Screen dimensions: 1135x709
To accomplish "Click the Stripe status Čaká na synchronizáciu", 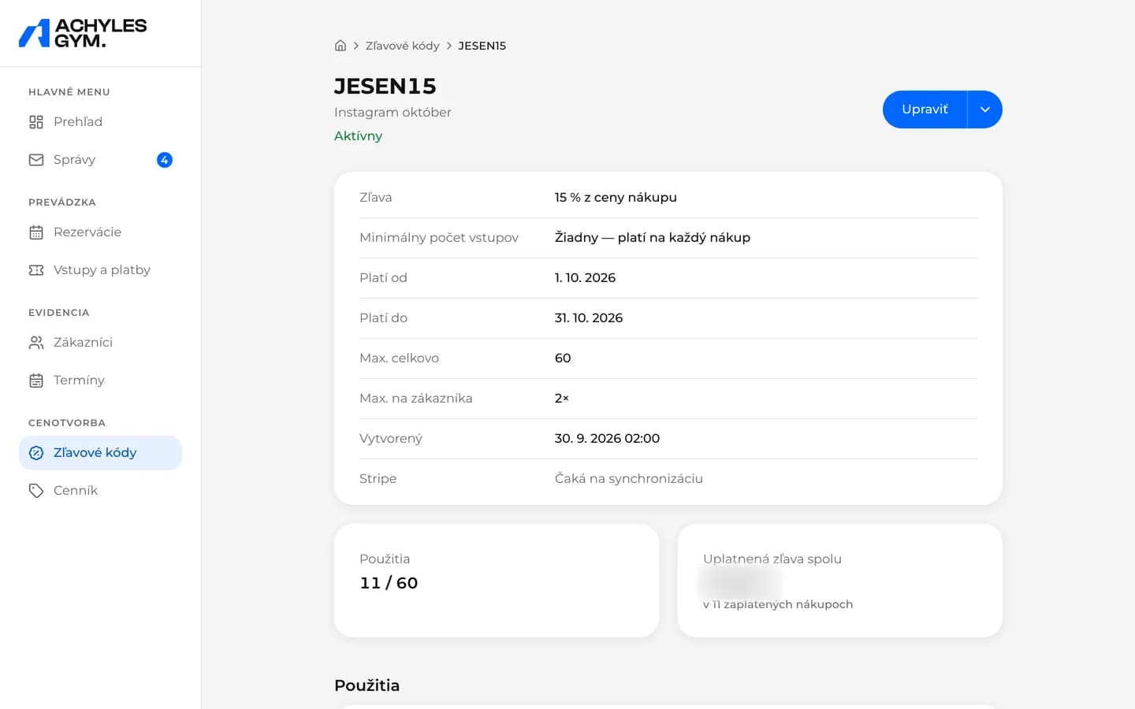I will click(x=629, y=479).
